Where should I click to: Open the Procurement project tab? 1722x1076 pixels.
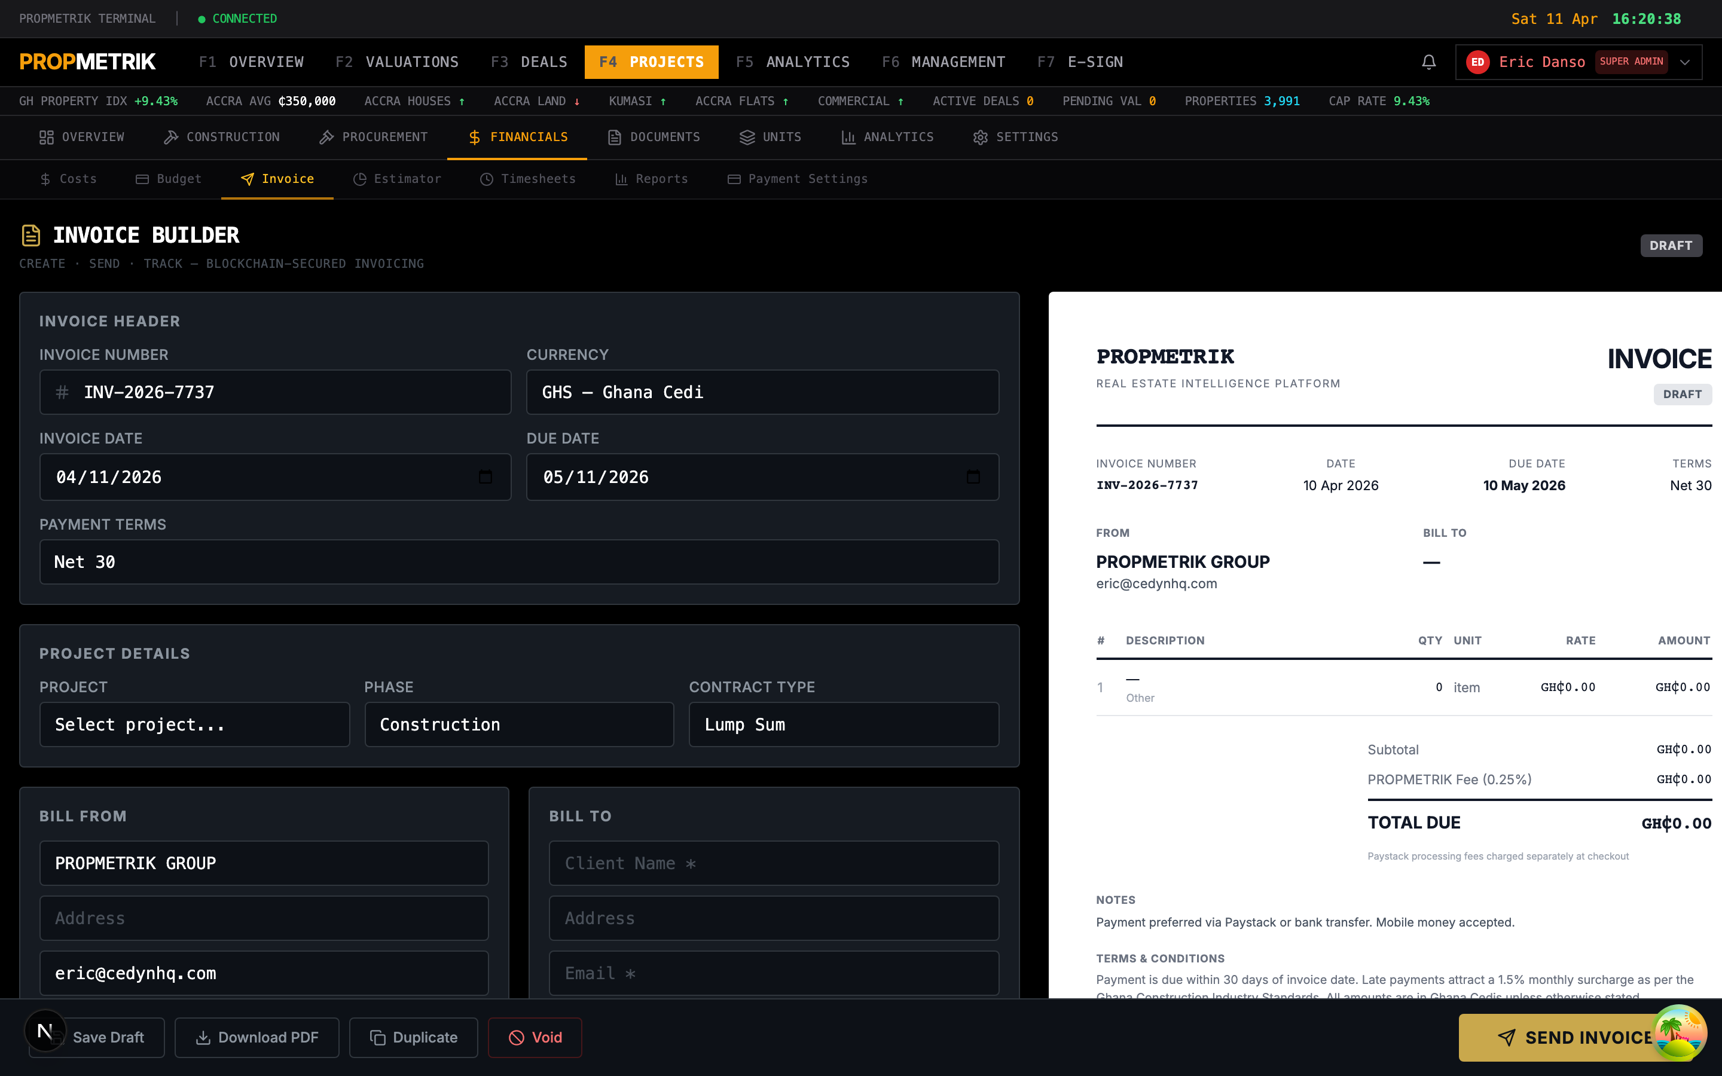coord(374,137)
